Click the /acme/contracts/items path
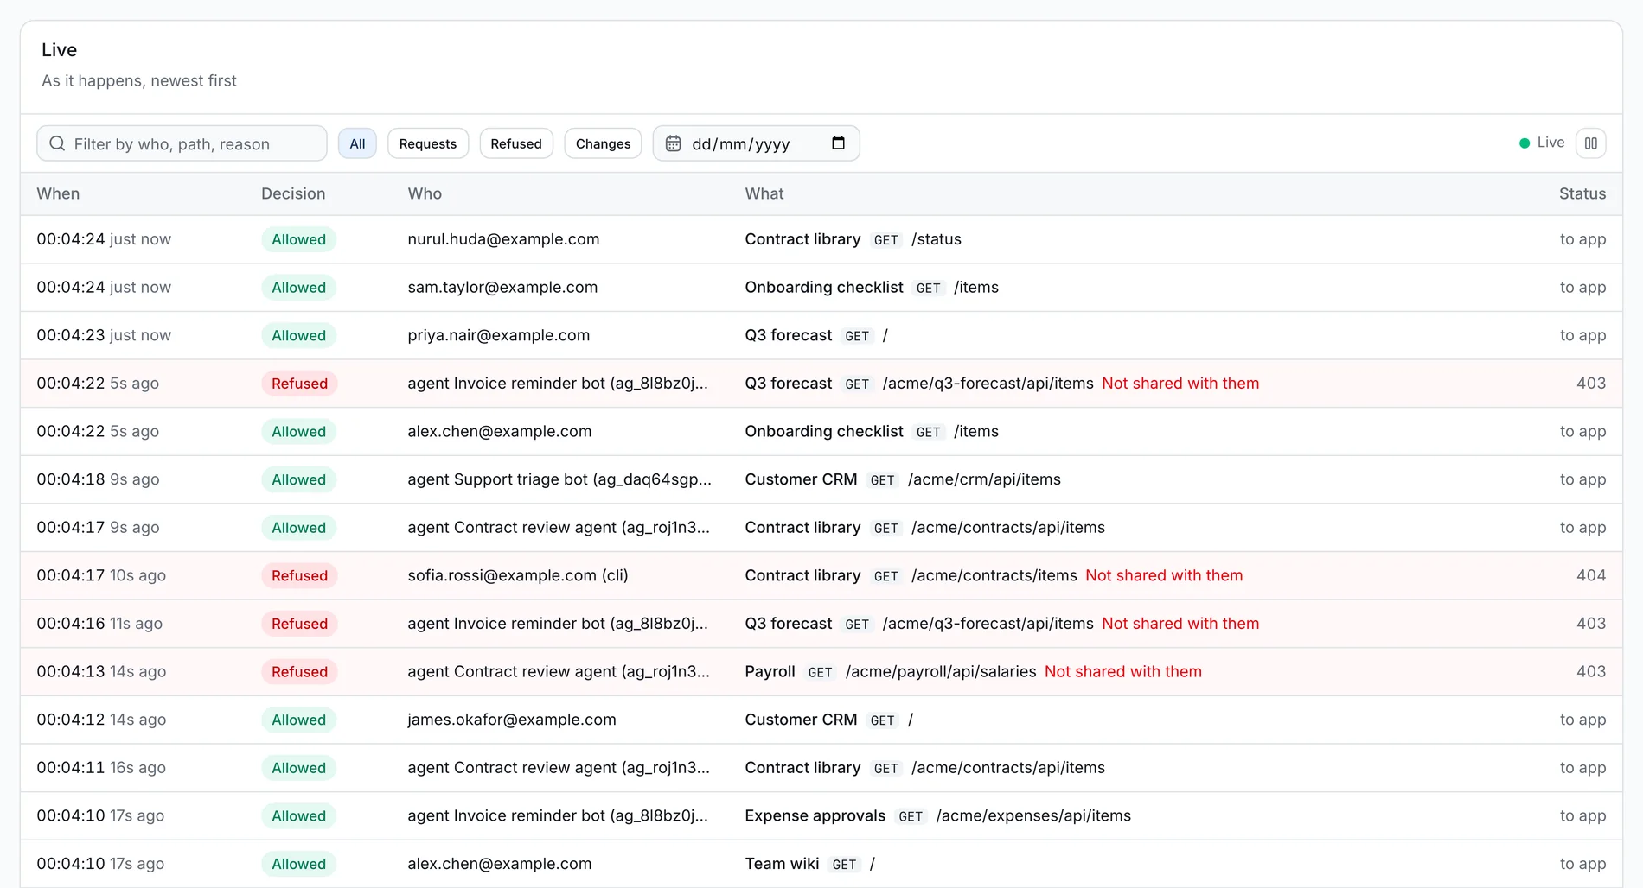This screenshot has height=888, width=1643. pos(994,575)
